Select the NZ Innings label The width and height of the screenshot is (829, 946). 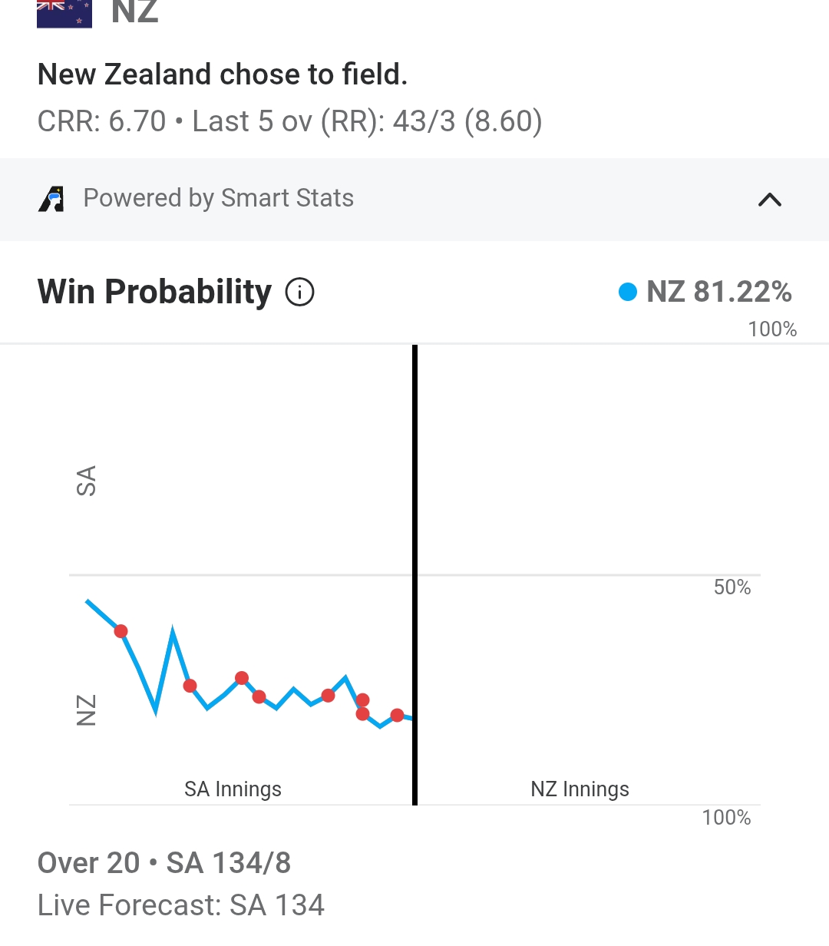[580, 789]
